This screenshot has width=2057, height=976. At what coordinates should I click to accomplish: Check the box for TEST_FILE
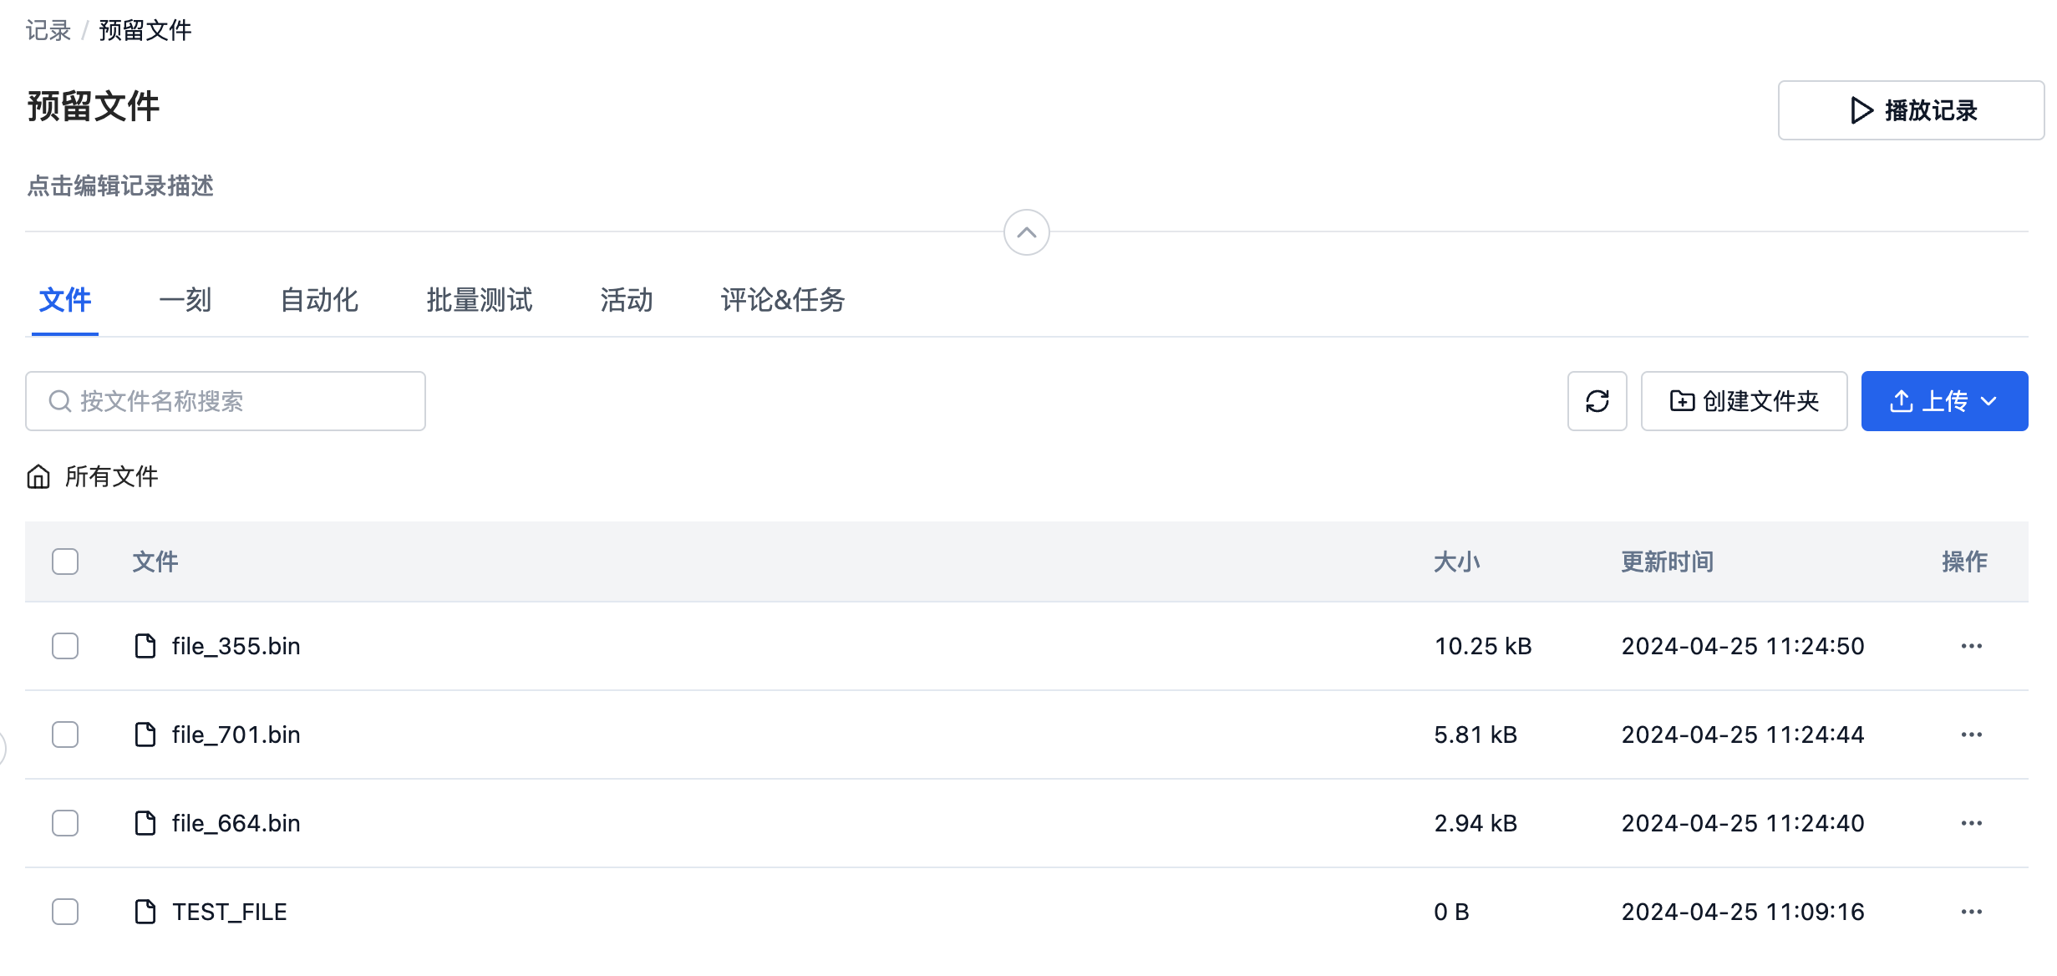(65, 912)
